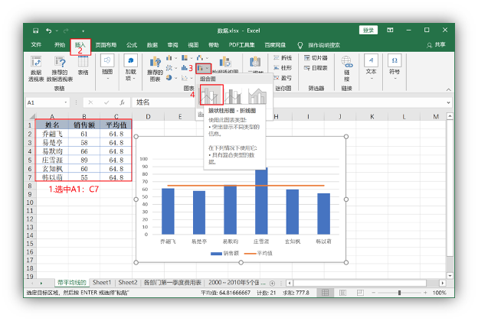
Task: Open Recommended Charts (推荐的图表)
Action: (156, 66)
